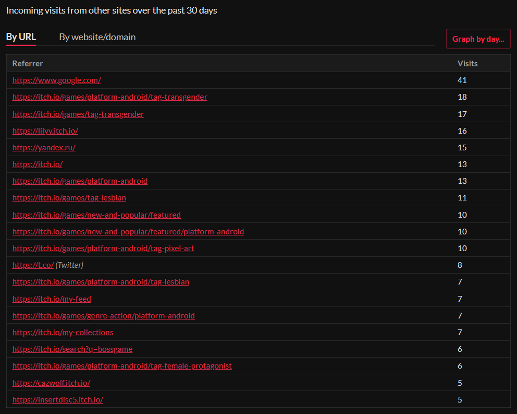This screenshot has width=517, height=414.
Task: Open platform-android tag-transgender referrer link
Action: (109, 97)
